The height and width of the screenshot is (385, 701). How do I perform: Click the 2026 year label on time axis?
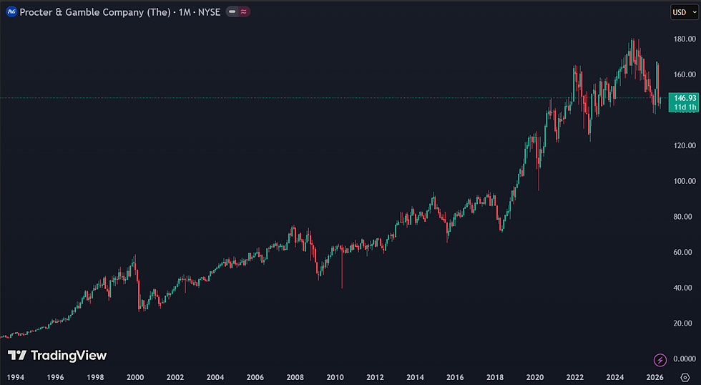coord(655,377)
